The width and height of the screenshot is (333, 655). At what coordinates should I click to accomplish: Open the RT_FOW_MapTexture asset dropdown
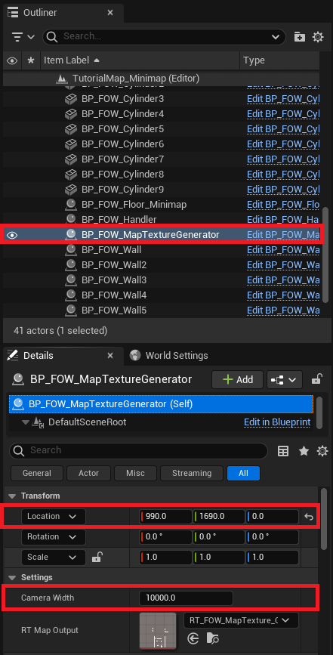241,620
